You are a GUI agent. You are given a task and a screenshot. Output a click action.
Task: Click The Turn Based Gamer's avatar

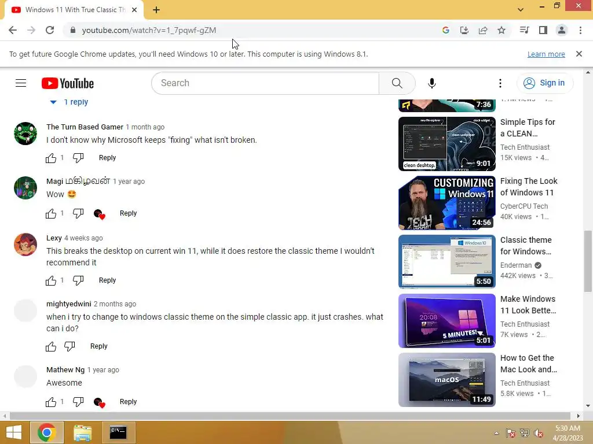coord(25,134)
